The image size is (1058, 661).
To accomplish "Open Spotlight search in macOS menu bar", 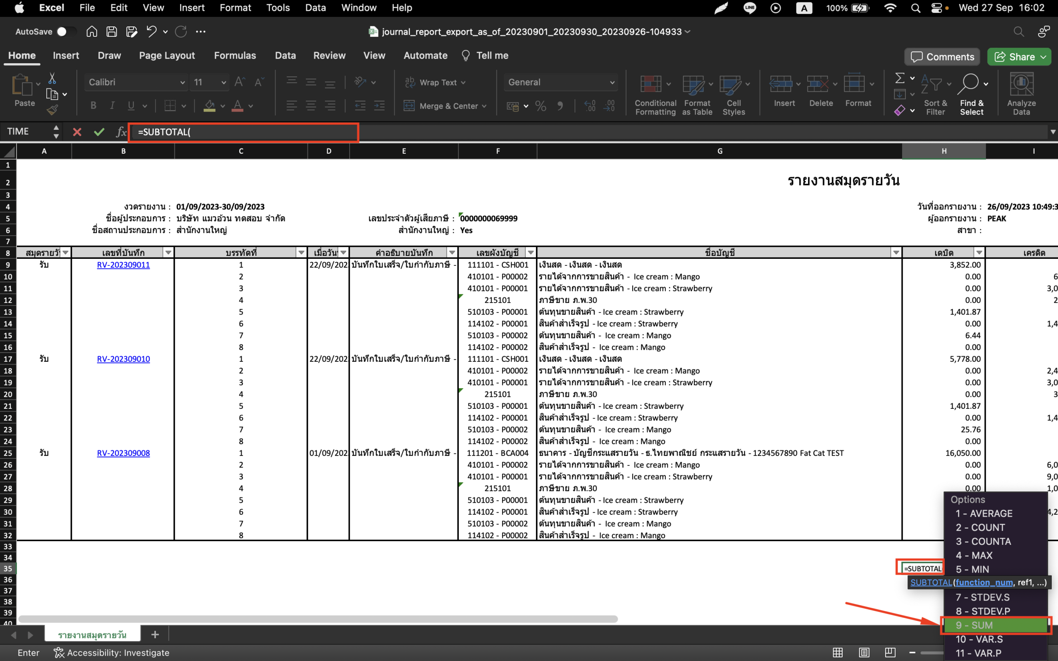I will (915, 8).
